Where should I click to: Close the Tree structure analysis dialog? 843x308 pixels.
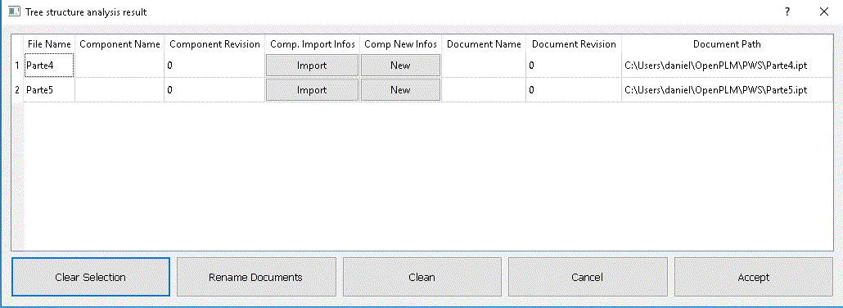823,11
